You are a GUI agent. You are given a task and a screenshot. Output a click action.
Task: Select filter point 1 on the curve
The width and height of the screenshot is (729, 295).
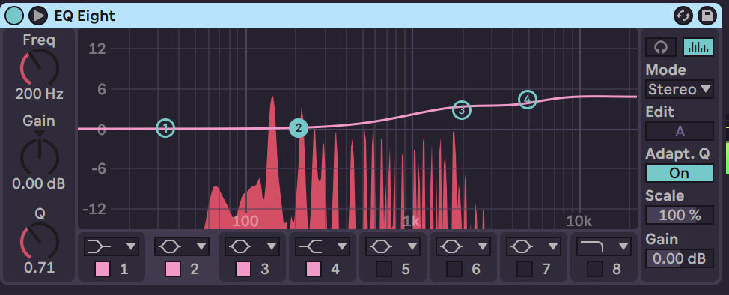click(165, 128)
